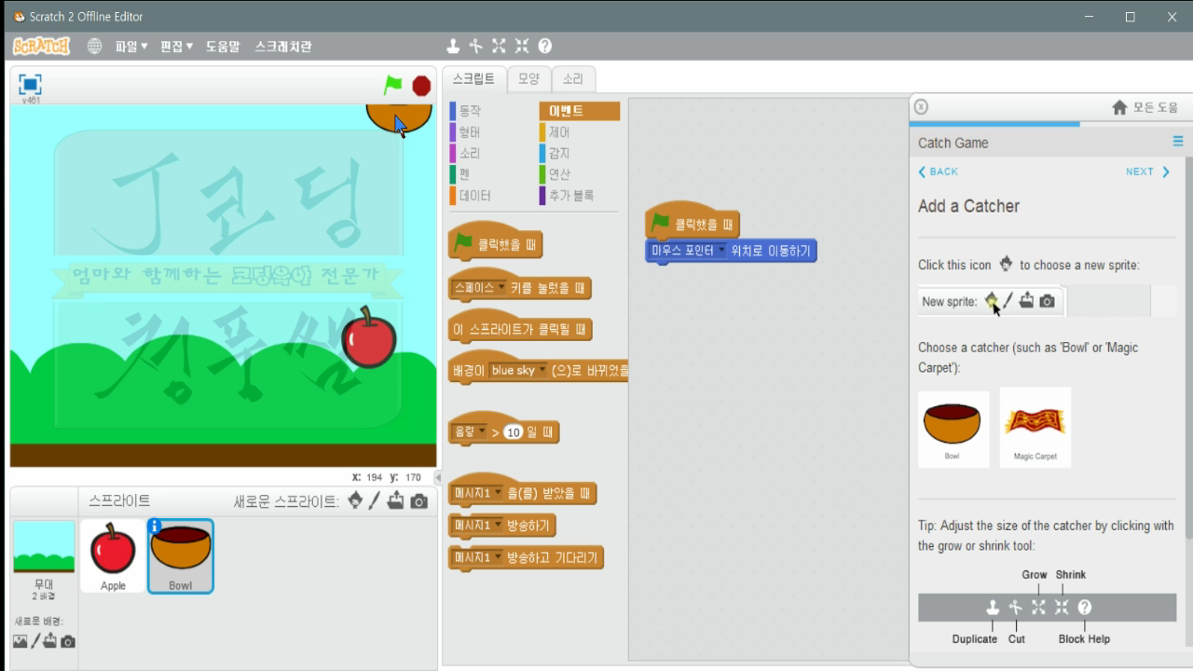Choose a new backdrop from the library
1193x671 pixels.
(20, 641)
